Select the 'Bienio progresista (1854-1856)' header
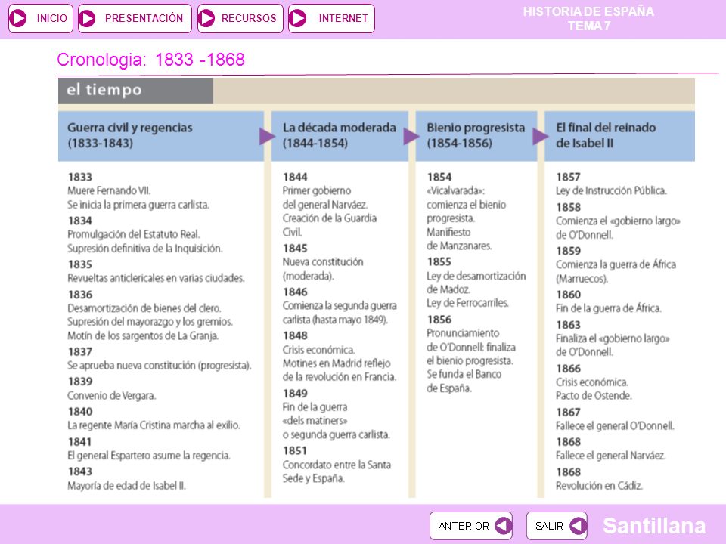The width and height of the screenshot is (726, 544). pyautogui.click(x=476, y=135)
